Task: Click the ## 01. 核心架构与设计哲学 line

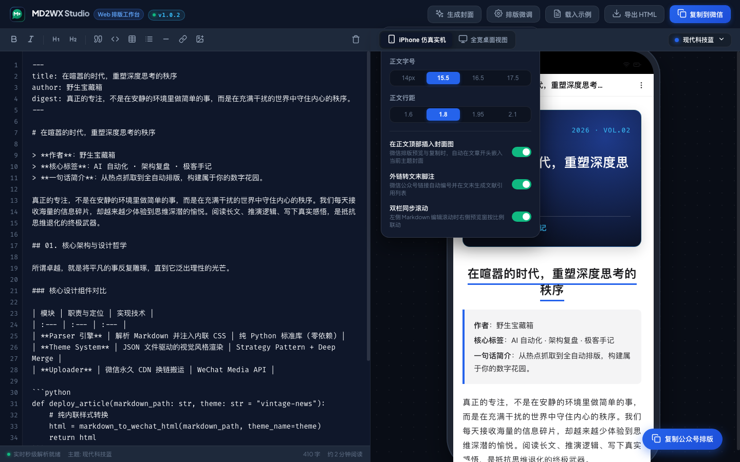Action: point(79,245)
